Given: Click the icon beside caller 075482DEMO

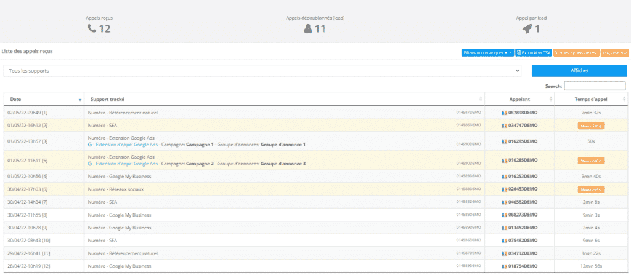Looking at the screenshot, I should coord(505,241).
